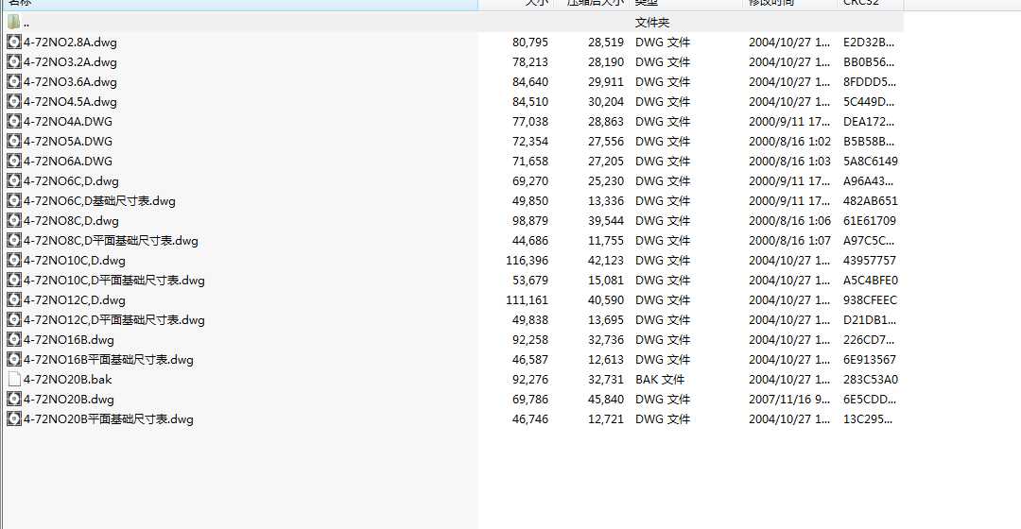Screen dimensions: 1021x529
Task: Select backup file name 4-72NO20B.bak
Action: (68, 380)
